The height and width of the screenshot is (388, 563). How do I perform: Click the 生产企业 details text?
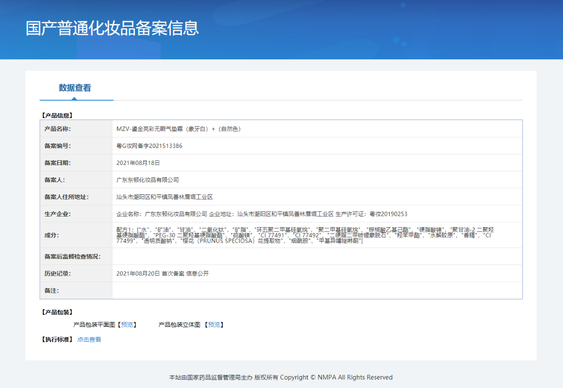coord(262,214)
